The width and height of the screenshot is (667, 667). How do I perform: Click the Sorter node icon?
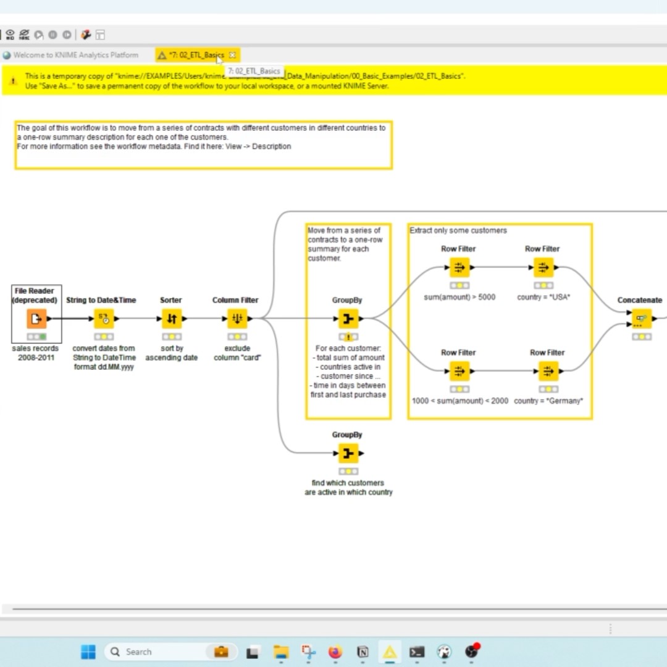point(171,318)
